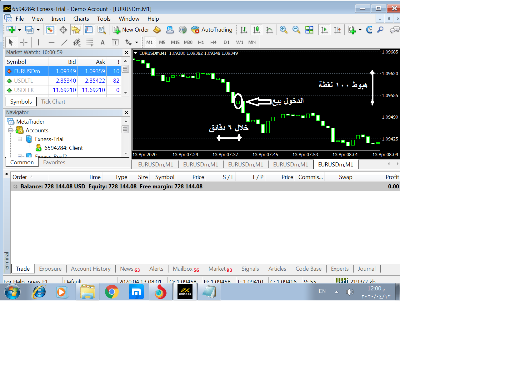Toggle Market Watch window icon

(x=50, y=30)
